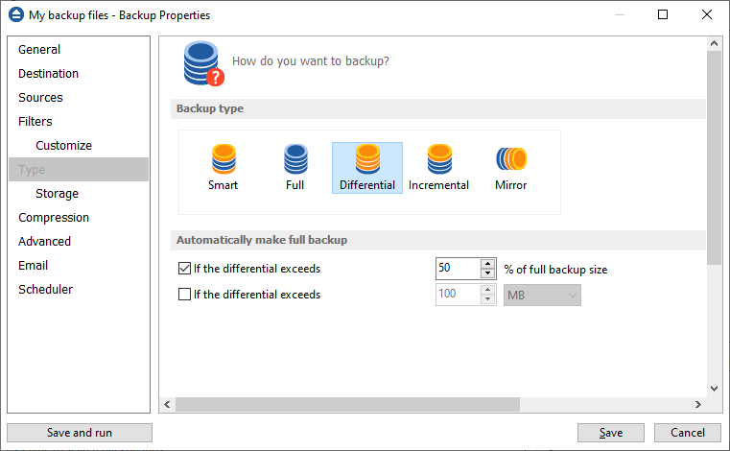The image size is (730, 451).
Task: Click the horizontal scrollbar thumb
Action: pyautogui.click(x=347, y=404)
